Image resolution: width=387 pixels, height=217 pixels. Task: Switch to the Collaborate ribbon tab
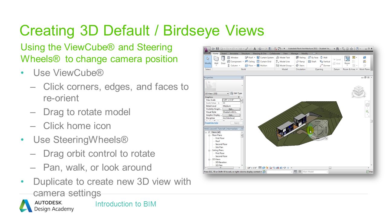275,53
